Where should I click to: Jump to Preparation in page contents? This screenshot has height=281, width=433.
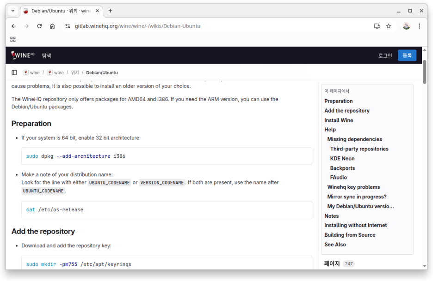pos(338,101)
